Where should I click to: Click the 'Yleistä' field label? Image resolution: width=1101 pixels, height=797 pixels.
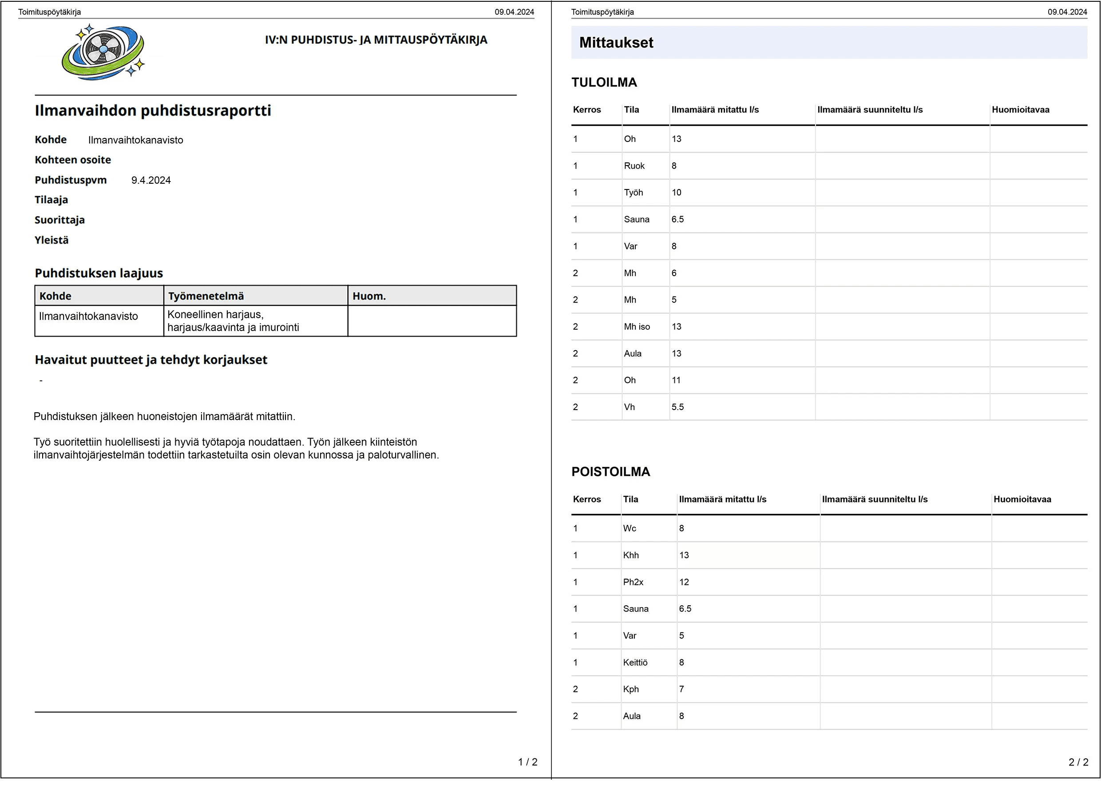pyautogui.click(x=51, y=240)
